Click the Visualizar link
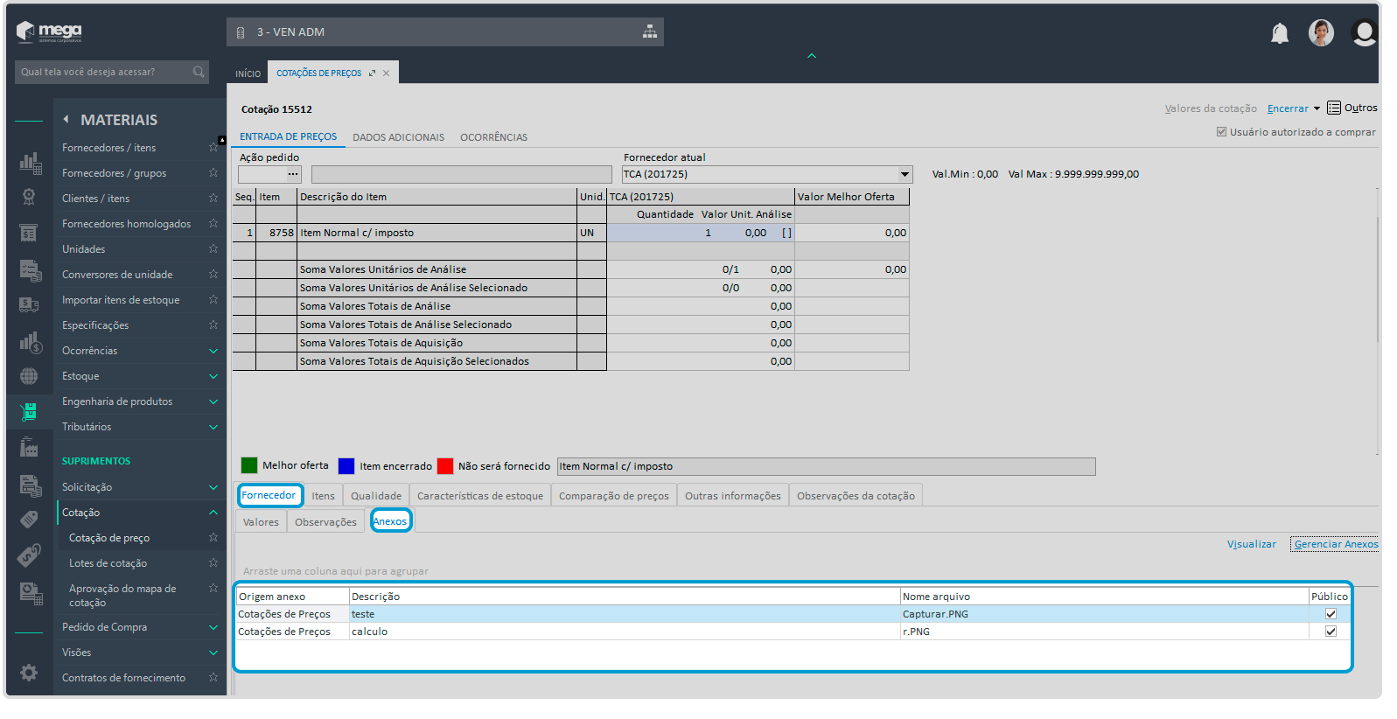The width and height of the screenshot is (1397, 719). tap(1251, 544)
